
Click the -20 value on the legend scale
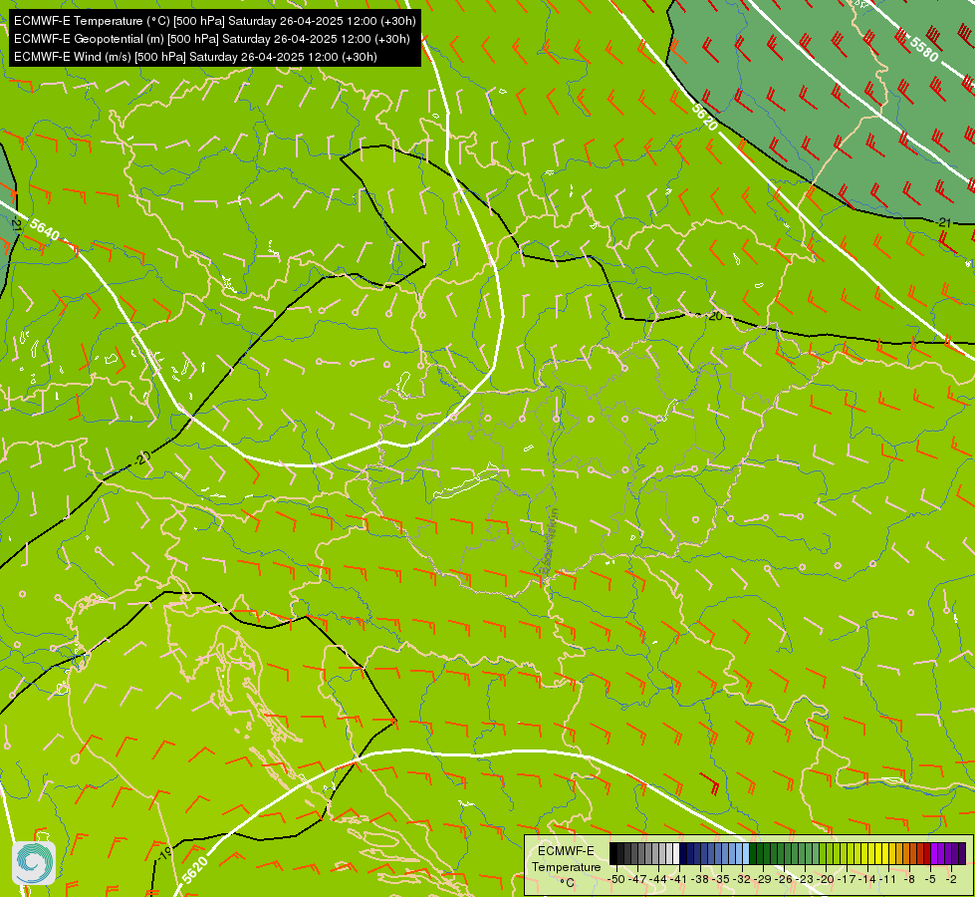(x=826, y=879)
